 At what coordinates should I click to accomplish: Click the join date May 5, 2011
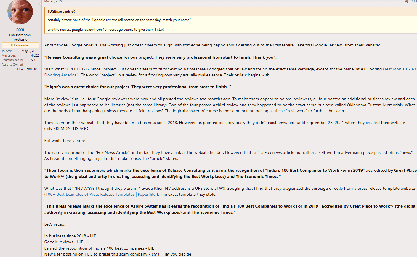tap(30, 51)
